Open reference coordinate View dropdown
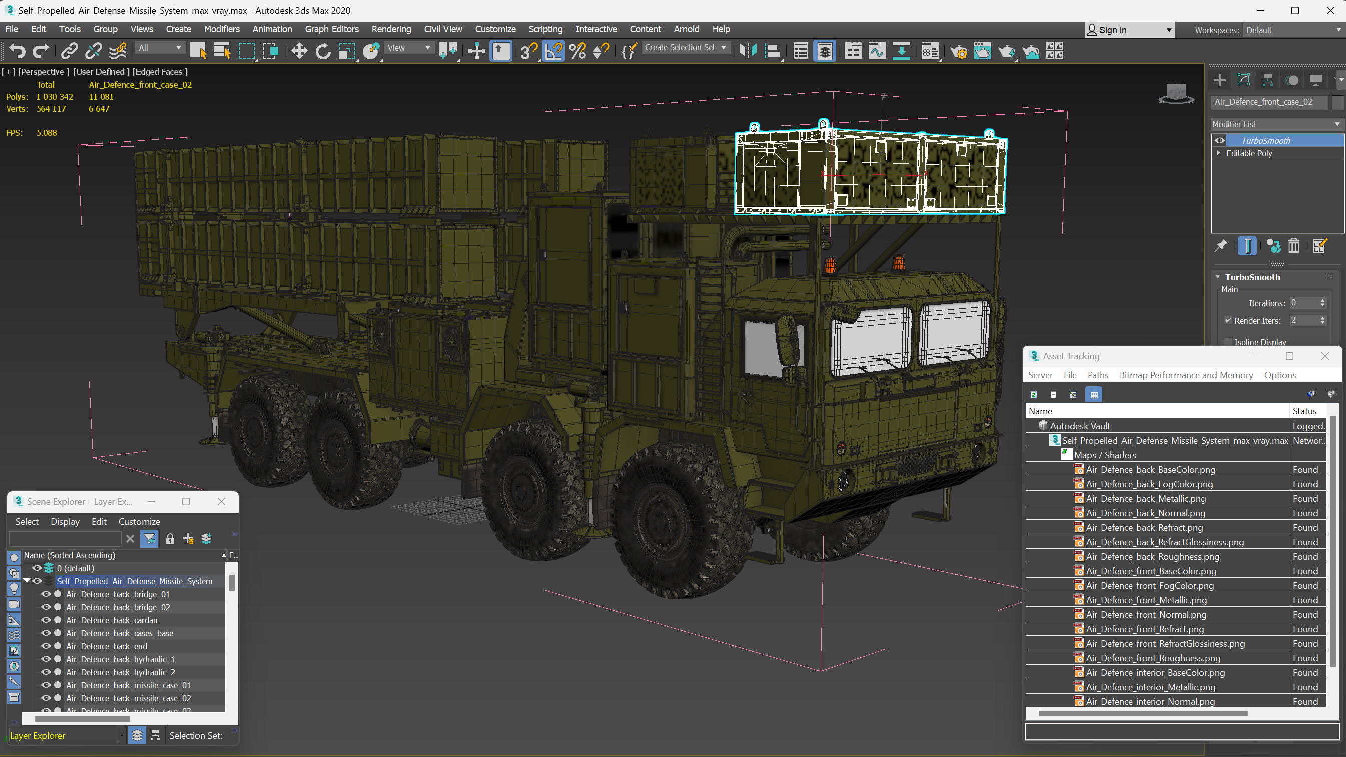This screenshot has width=1346, height=757. tap(409, 48)
